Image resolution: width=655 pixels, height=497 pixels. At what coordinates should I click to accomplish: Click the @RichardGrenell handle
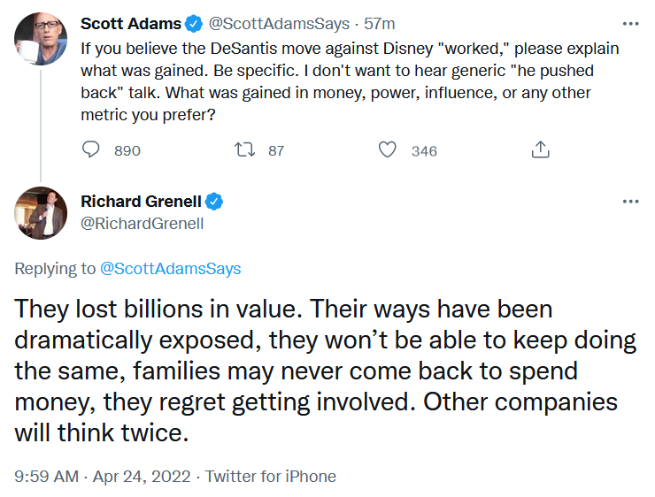click(142, 224)
